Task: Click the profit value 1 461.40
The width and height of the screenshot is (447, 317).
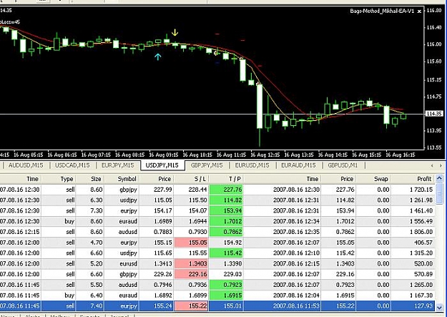Action: click(421, 211)
